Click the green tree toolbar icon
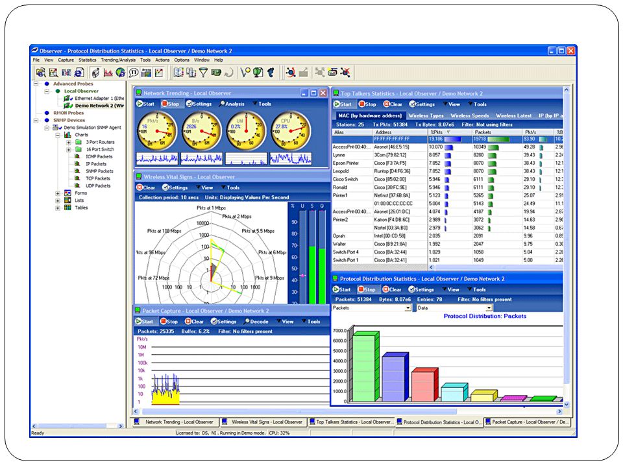The height and width of the screenshot is (467, 623). (x=258, y=72)
